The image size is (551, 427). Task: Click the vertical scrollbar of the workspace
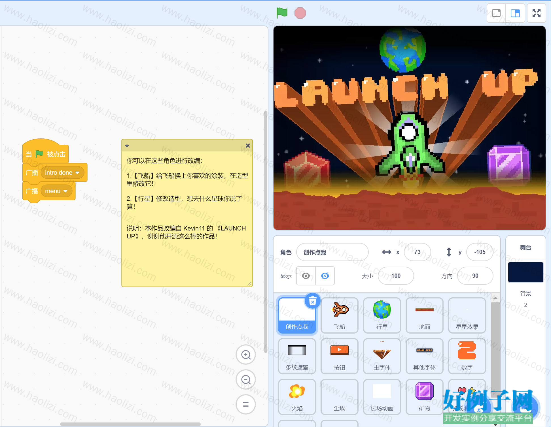[266, 232]
